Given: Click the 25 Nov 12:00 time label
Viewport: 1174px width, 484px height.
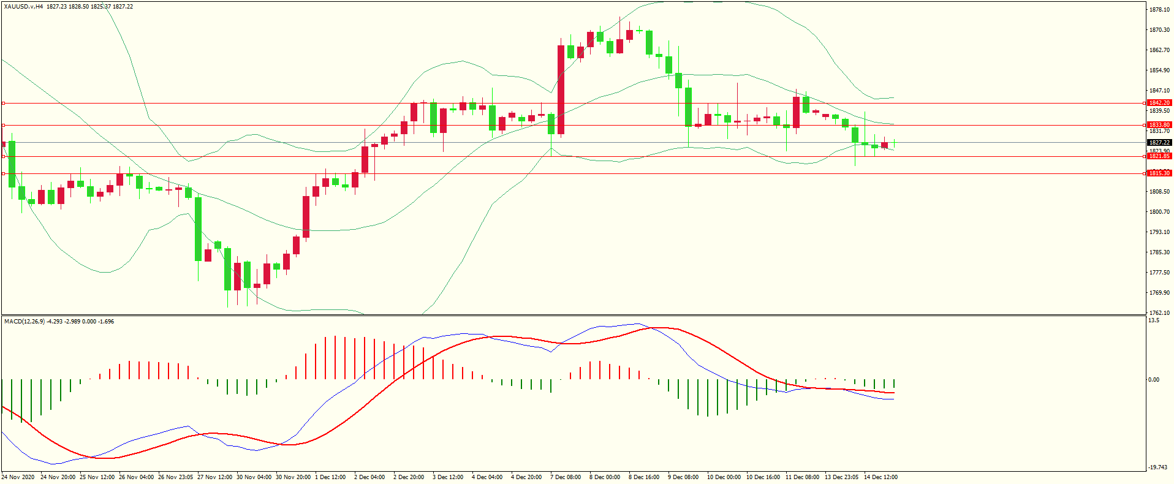Looking at the screenshot, I should click(x=97, y=477).
